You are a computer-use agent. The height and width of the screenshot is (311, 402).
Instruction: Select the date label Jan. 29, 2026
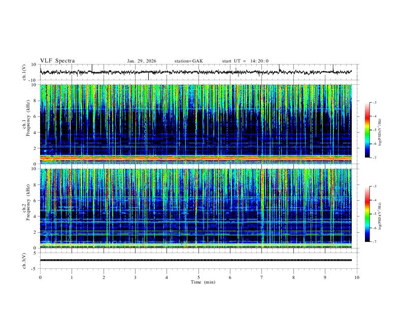pyautogui.click(x=142, y=61)
